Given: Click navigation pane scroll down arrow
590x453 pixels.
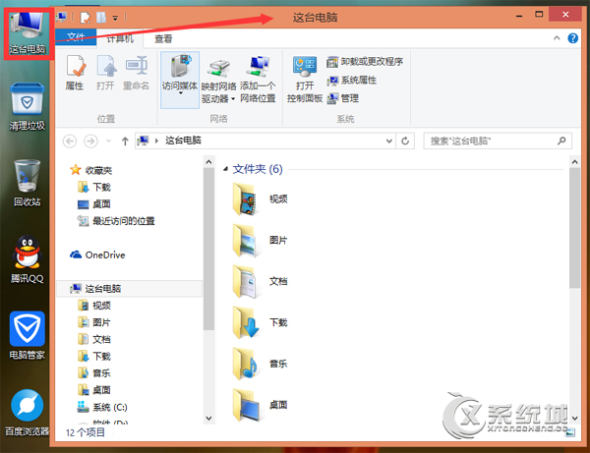Looking at the screenshot, I should click(x=208, y=418).
